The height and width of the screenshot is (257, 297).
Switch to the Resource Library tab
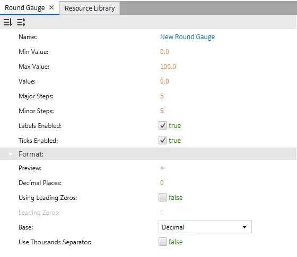pos(90,8)
